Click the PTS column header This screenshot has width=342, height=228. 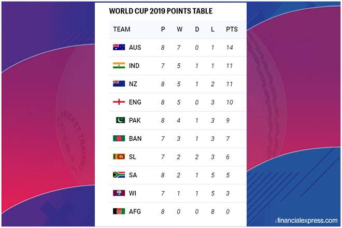click(232, 30)
